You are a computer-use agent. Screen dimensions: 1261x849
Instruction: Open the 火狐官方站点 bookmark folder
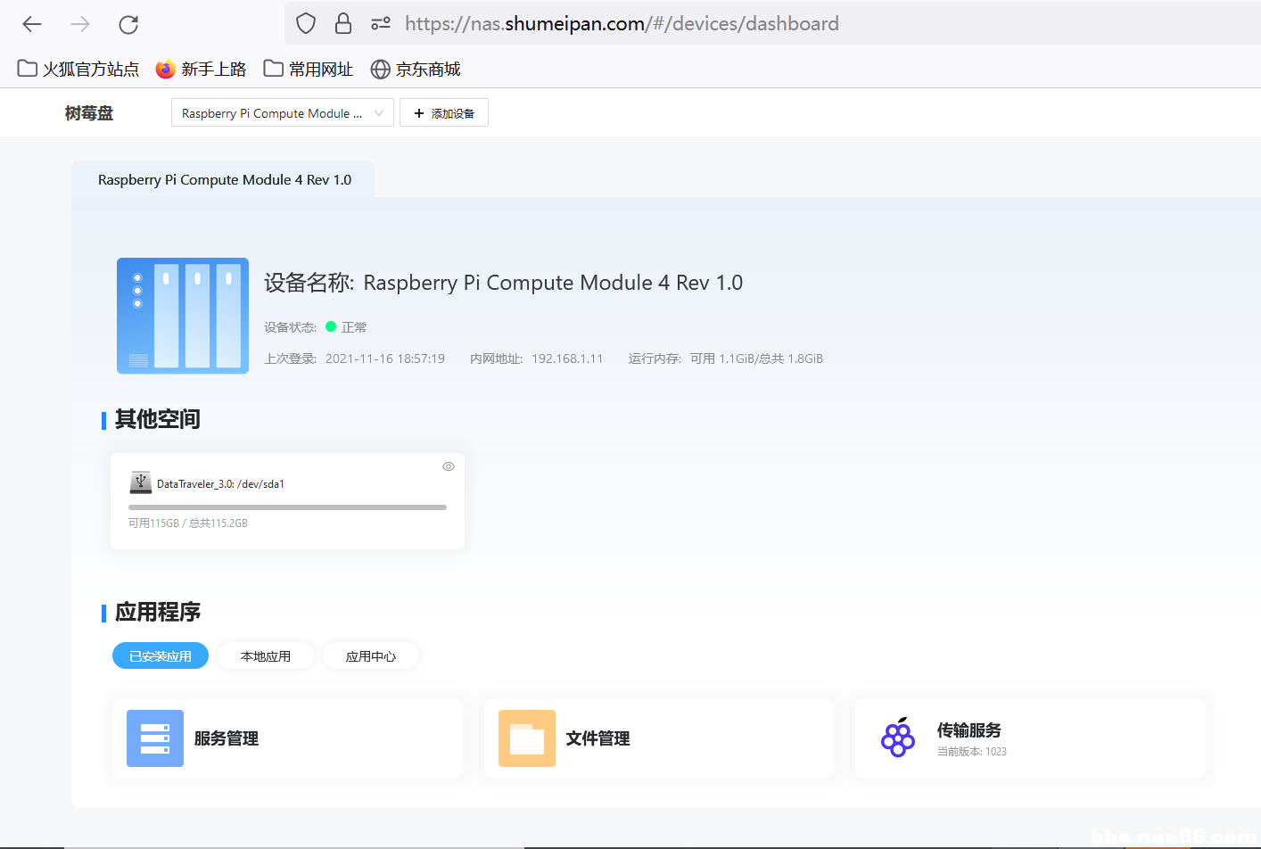coord(78,69)
